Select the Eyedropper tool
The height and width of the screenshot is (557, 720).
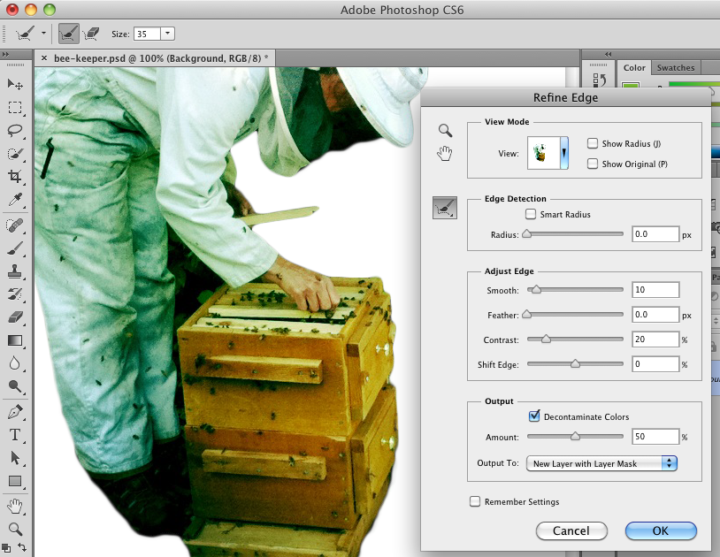pos(15,201)
